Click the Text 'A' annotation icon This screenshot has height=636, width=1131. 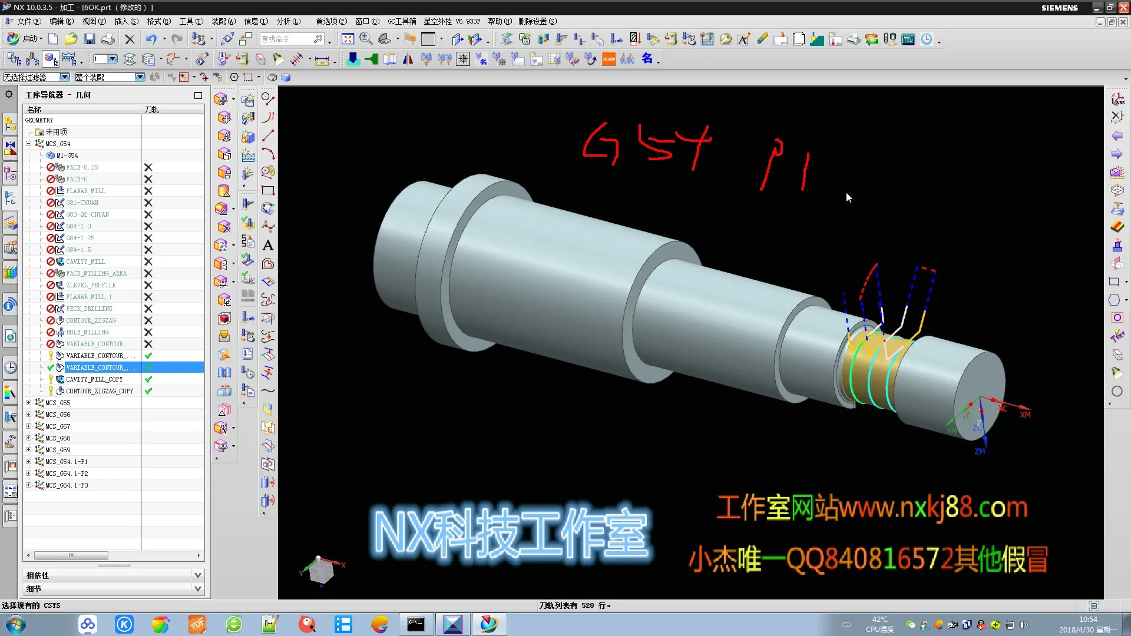click(268, 245)
